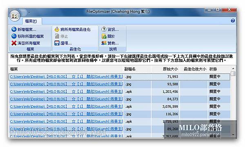Viewport: 245px width, 147px height.
Task: Sort by the 原始大小 column header
Action: (165, 69)
